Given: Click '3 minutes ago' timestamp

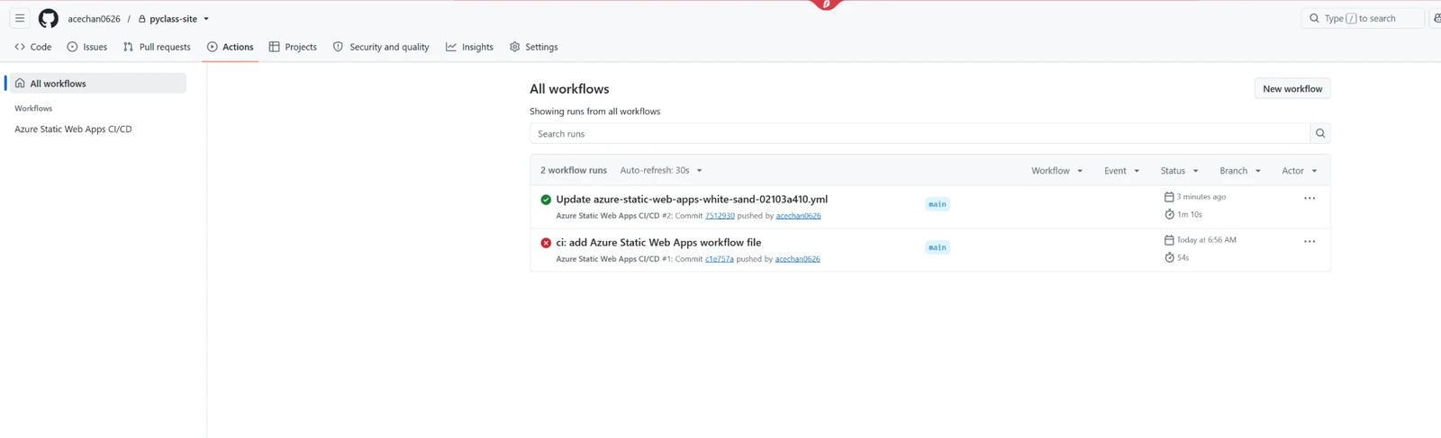Looking at the screenshot, I should click(x=1201, y=197).
